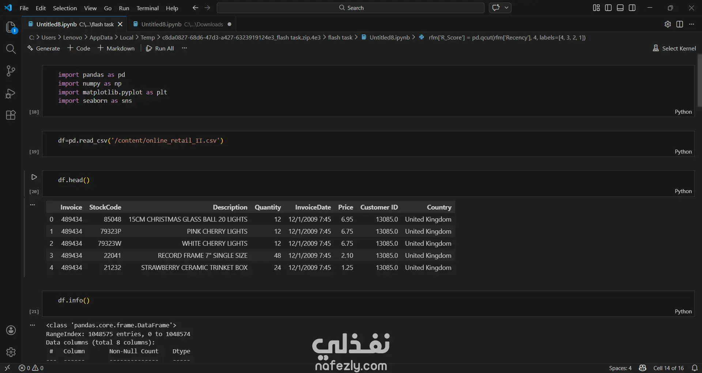Image resolution: width=702 pixels, height=373 pixels.
Task: Split the editor to the right
Action: tap(680, 24)
